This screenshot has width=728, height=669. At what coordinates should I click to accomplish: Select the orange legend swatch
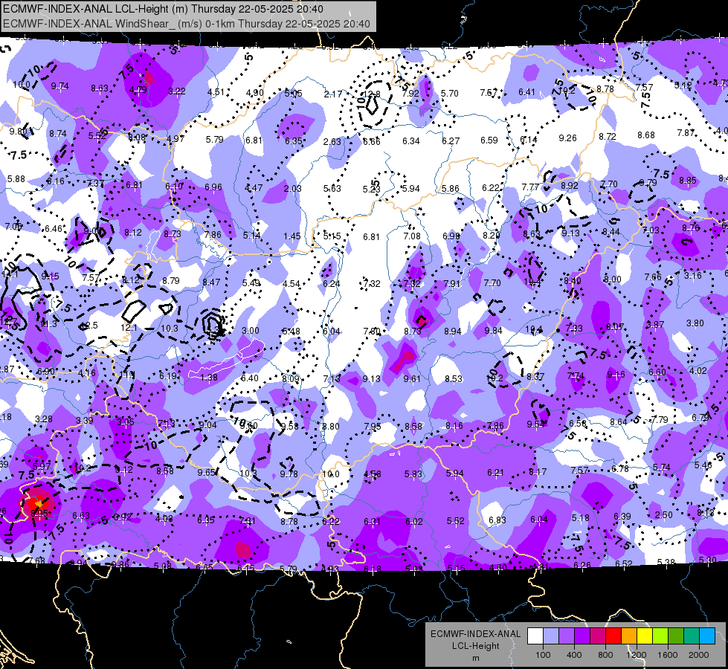[629, 636]
